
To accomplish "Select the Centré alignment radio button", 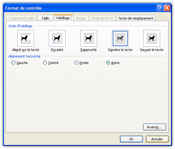I will [x=45, y=63].
